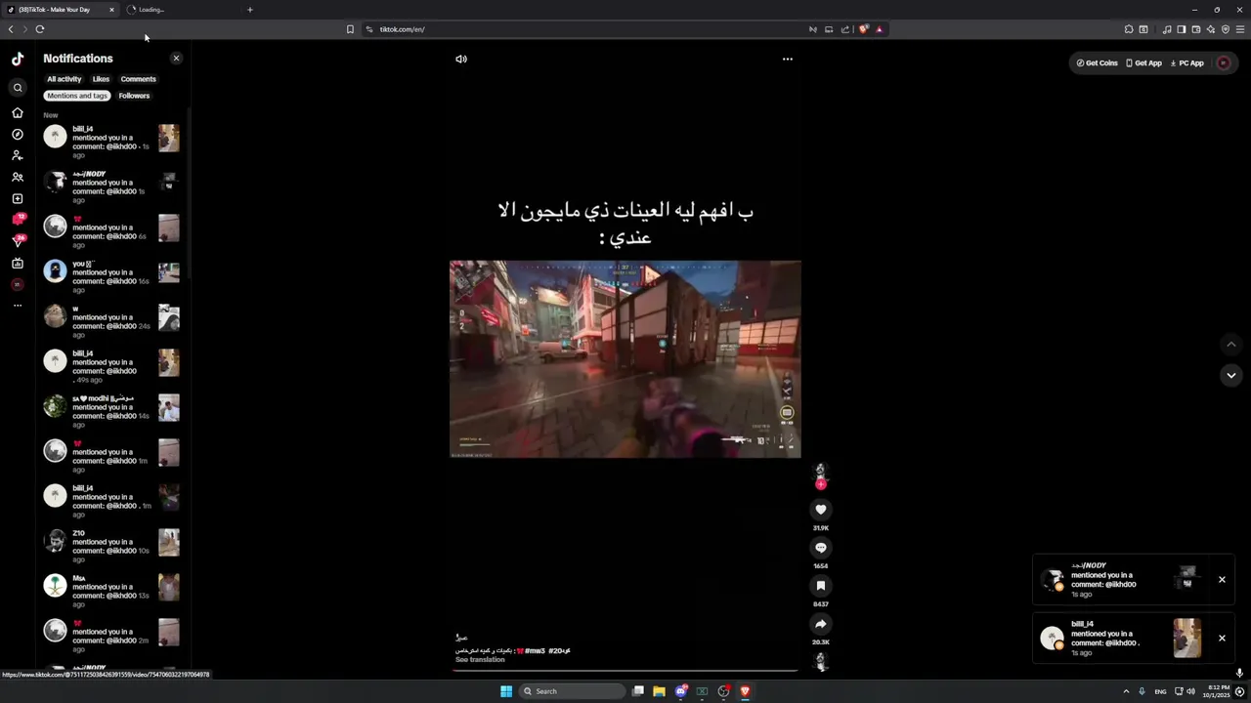Screen dimensions: 1251x703
Task: Open the Leo AI sparkle icon
Action: tap(1210, 29)
